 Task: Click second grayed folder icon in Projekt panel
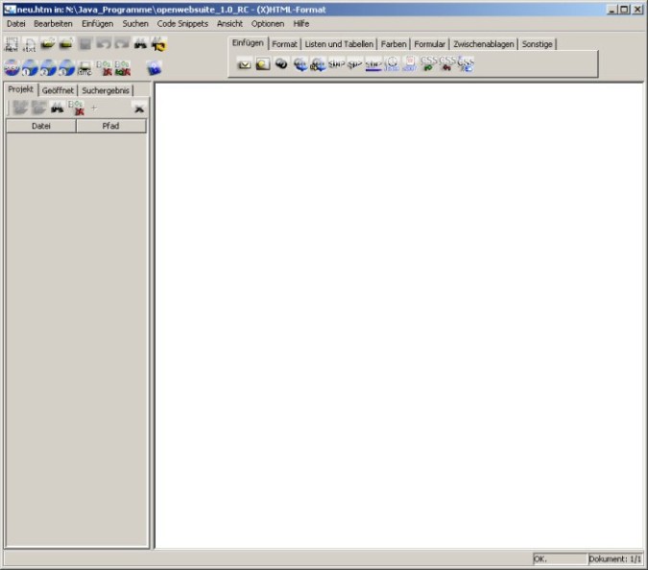[x=38, y=107]
